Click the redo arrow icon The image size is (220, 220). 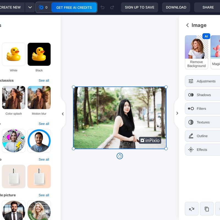[x=112, y=7]
